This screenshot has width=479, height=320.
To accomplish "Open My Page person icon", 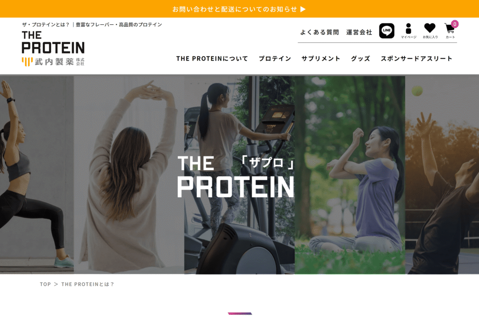I will pos(408,31).
